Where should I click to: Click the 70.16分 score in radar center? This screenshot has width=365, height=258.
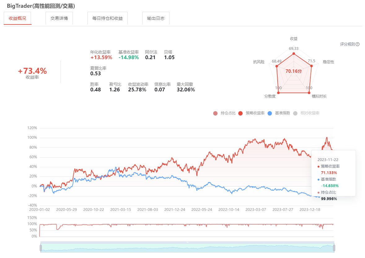[293, 71]
